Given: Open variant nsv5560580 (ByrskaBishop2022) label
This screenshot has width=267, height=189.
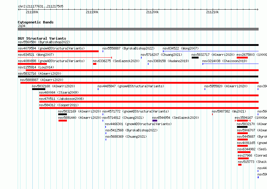Looking at the screenshot, I should coord(44,42).
